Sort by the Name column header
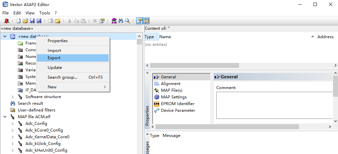The image size is (338, 154). point(238,37)
